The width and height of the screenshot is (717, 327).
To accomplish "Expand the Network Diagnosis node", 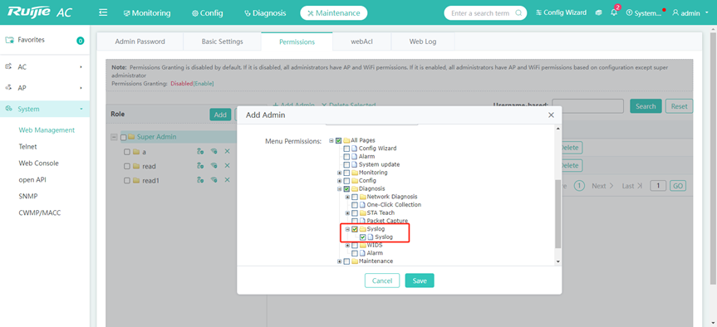I will [347, 197].
